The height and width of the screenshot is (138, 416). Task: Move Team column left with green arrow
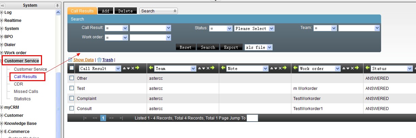[x=151, y=68]
